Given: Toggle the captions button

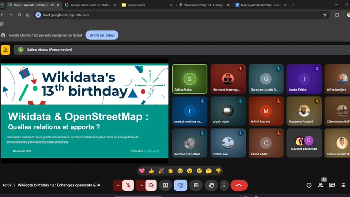Looking at the screenshot, I should tap(196, 185).
